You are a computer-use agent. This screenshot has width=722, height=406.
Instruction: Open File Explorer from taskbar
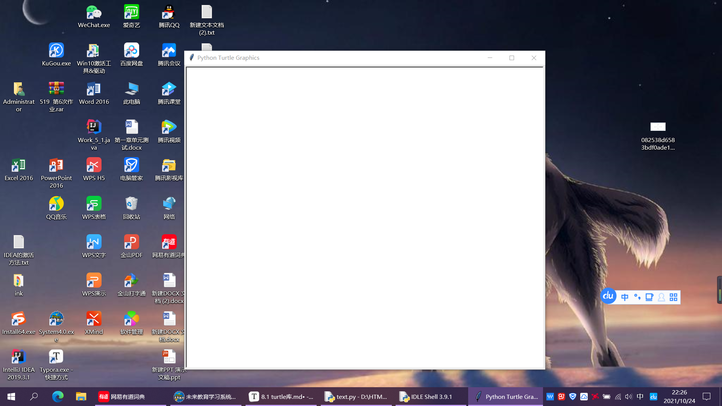[x=81, y=397]
